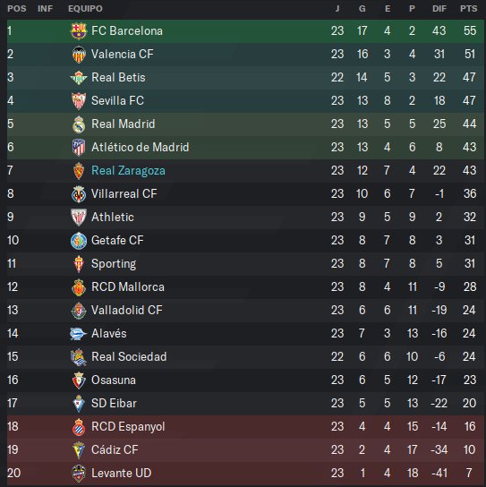486x487 pixels.
Task: Click the Villarreal CF crest icon
Action: [x=79, y=194]
